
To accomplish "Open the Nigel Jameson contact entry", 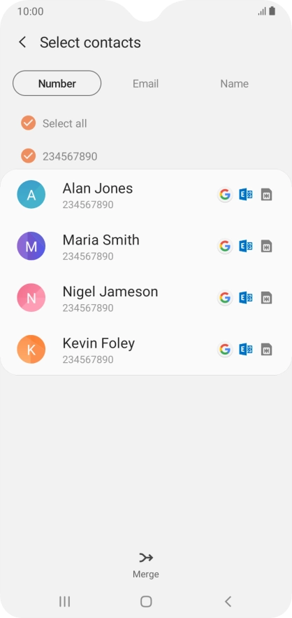I will [x=146, y=298].
